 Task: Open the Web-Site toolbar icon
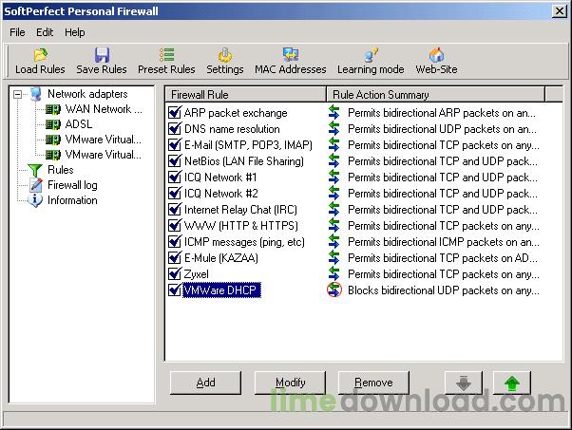pos(436,55)
